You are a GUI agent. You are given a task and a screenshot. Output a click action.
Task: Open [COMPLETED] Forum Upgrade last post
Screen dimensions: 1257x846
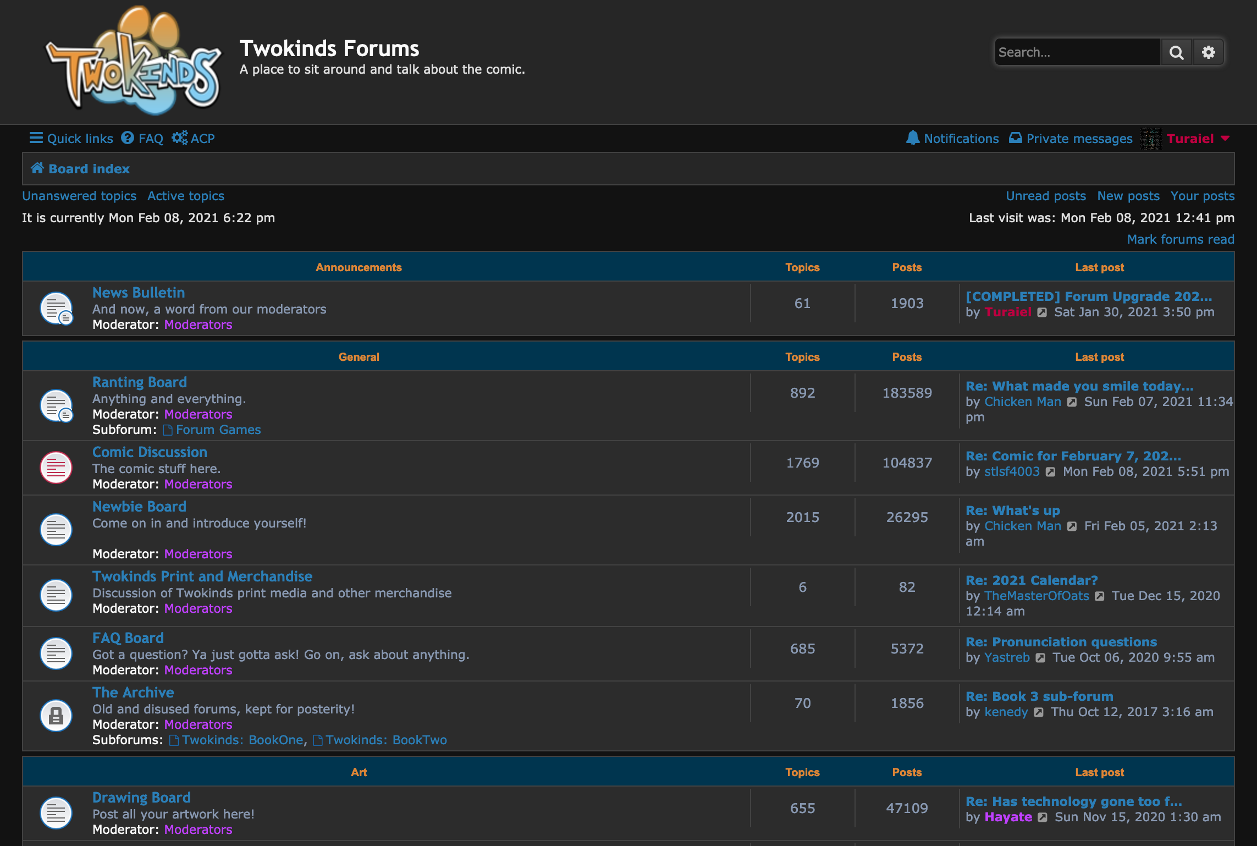(x=1089, y=296)
